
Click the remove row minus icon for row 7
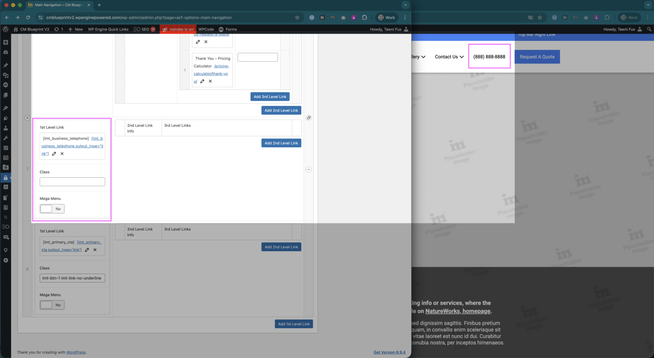point(308,169)
